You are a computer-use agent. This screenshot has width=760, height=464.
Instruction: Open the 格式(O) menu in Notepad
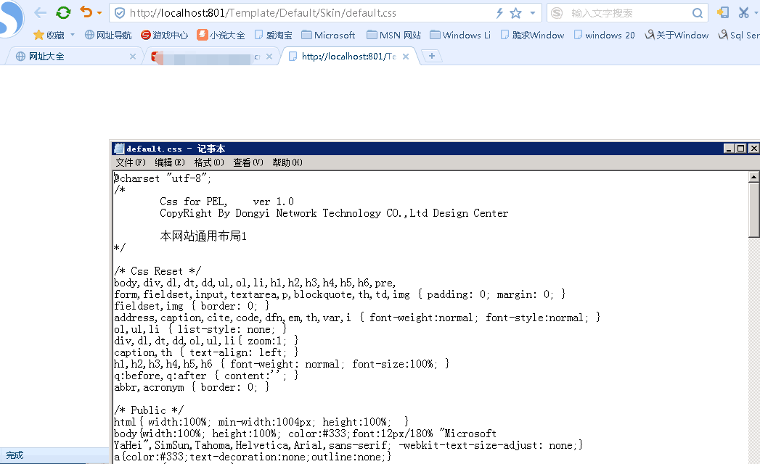coord(209,162)
